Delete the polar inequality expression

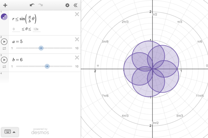(x=77, y=14)
